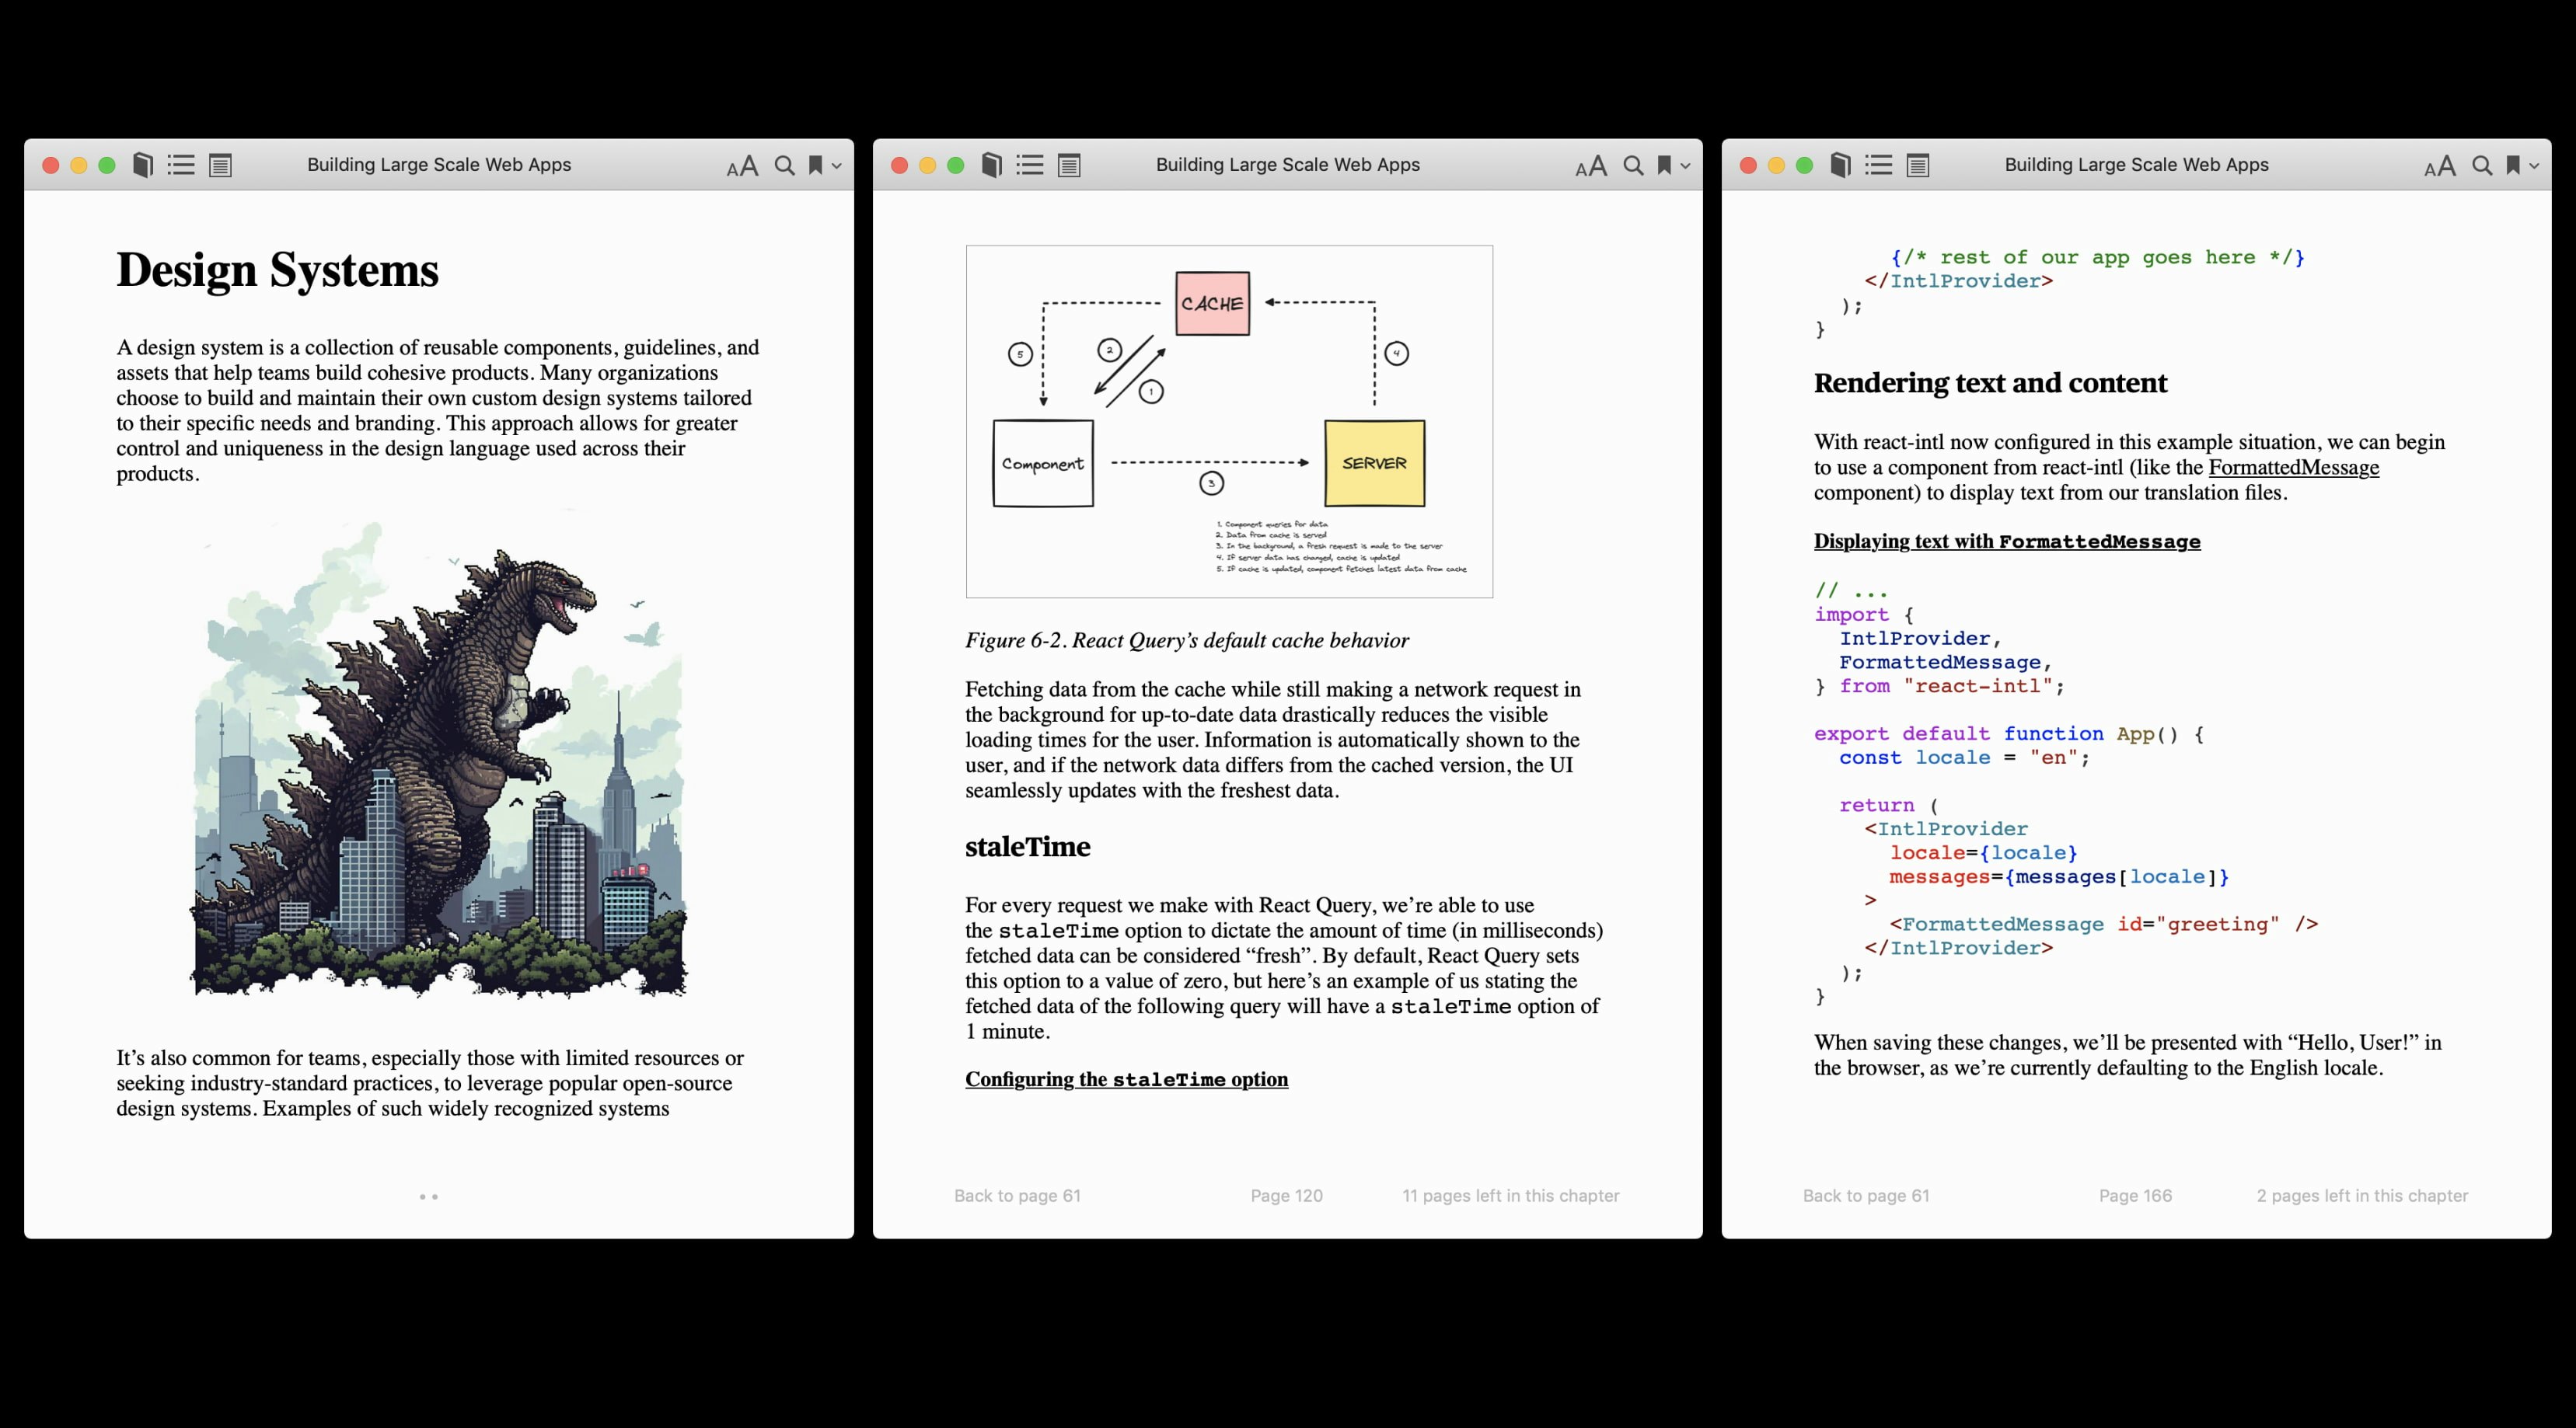
Task: Open notes panel icon in middle staleTime window
Action: [x=1069, y=165]
